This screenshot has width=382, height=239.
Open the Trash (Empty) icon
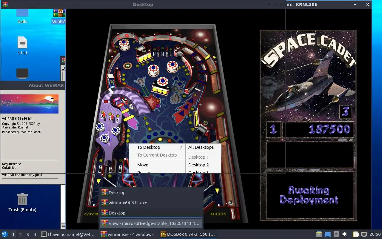(x=22, y=199)
